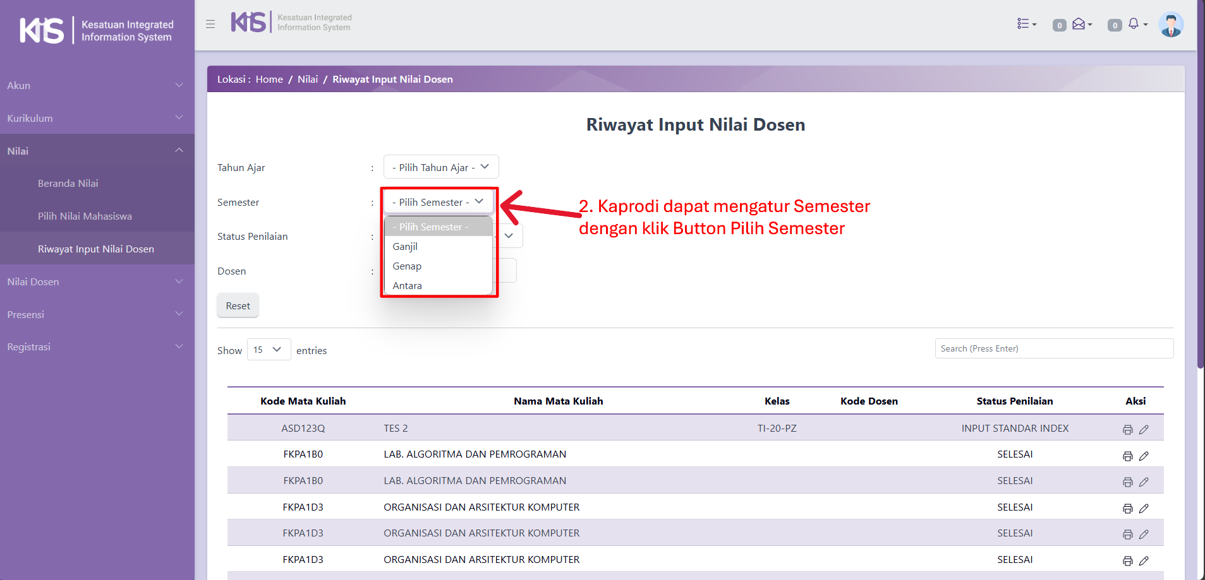Open the notifications bell icon

click(1134, 24)
